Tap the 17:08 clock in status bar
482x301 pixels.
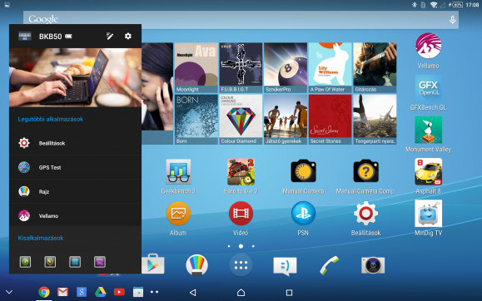(472, 5)
